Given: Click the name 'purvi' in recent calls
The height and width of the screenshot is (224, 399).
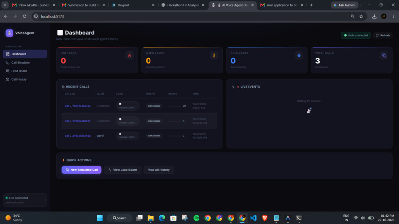Looking at the screenshot, I should pyautogui.click(x=100, y=136).
